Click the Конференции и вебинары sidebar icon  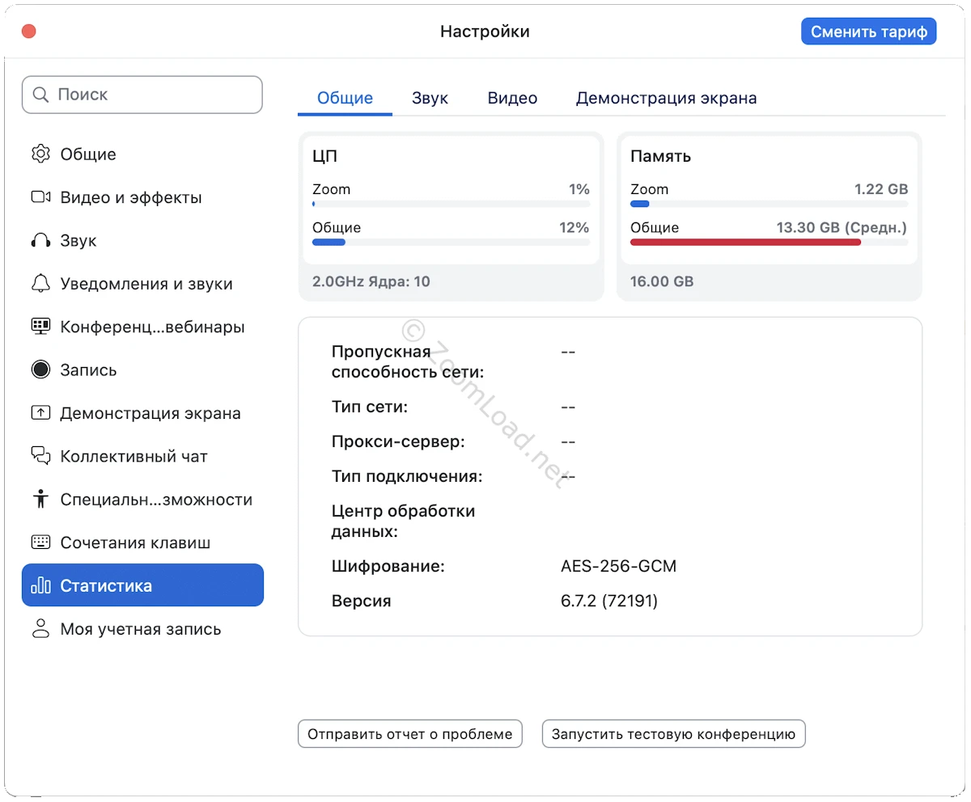(x=40, y=327)
